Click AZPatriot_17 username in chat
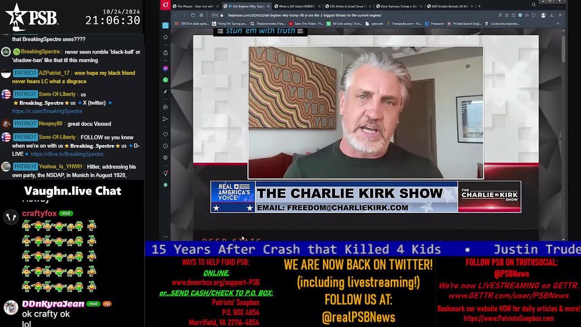The width and height of the screenshot is (581, 327). [54, 73]
